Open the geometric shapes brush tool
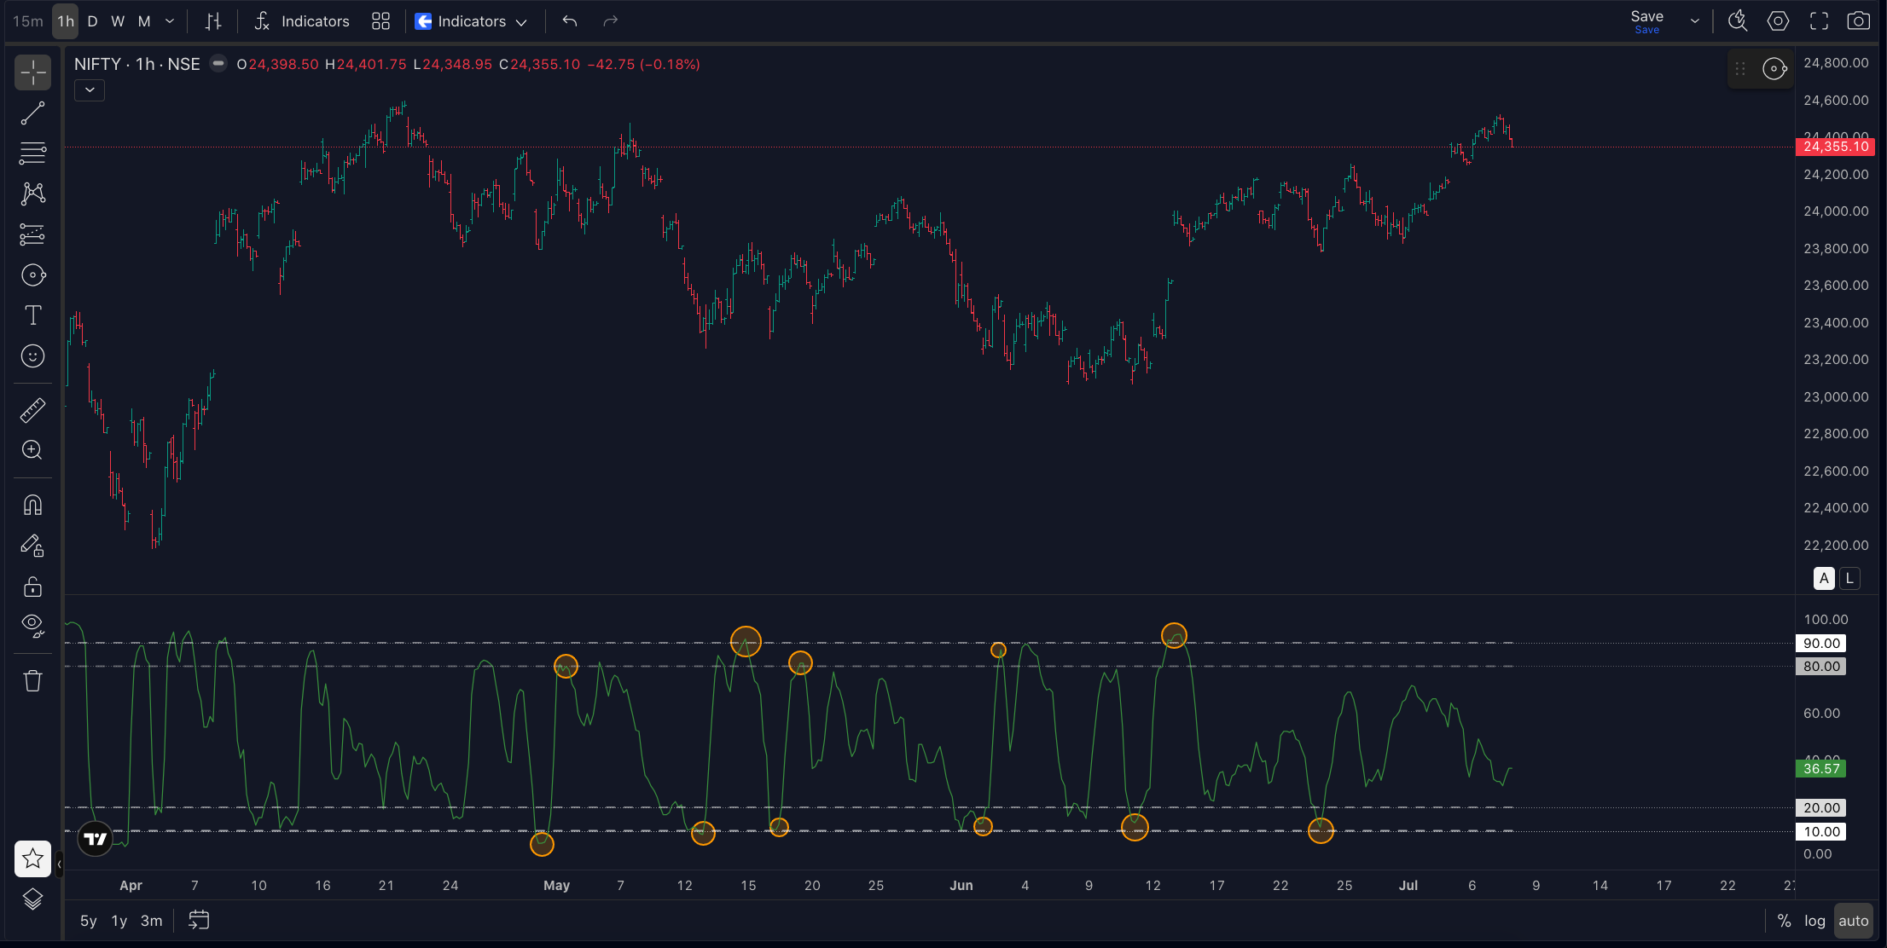The height and width of the screenshot is (948, 1887). pos(32,275)
